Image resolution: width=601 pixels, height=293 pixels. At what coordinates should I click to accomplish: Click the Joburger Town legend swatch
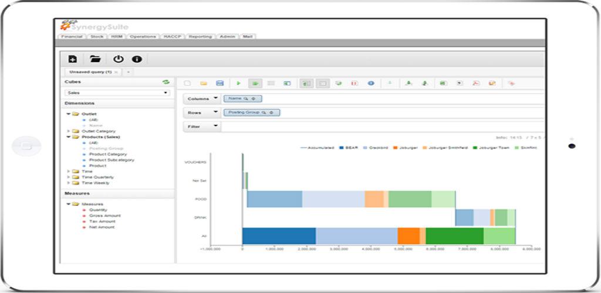(475, 148)
